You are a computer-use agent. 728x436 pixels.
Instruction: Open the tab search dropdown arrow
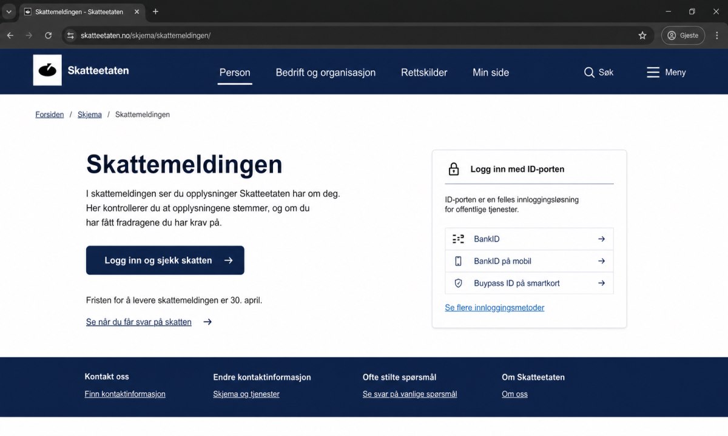[8, 12]
